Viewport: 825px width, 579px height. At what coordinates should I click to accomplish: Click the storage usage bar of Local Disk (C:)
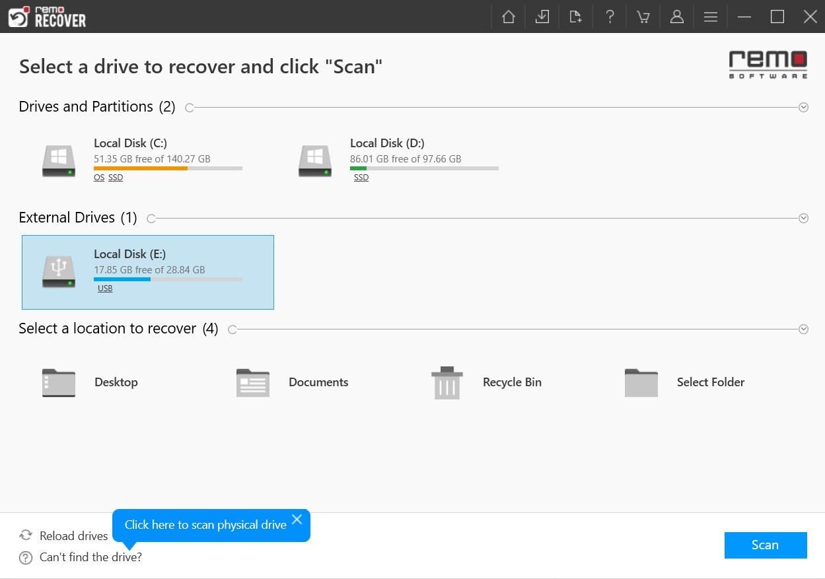tap(168, 168)
